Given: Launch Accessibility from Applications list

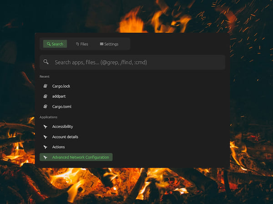Looking at the screenshot, I should [62, 127].
